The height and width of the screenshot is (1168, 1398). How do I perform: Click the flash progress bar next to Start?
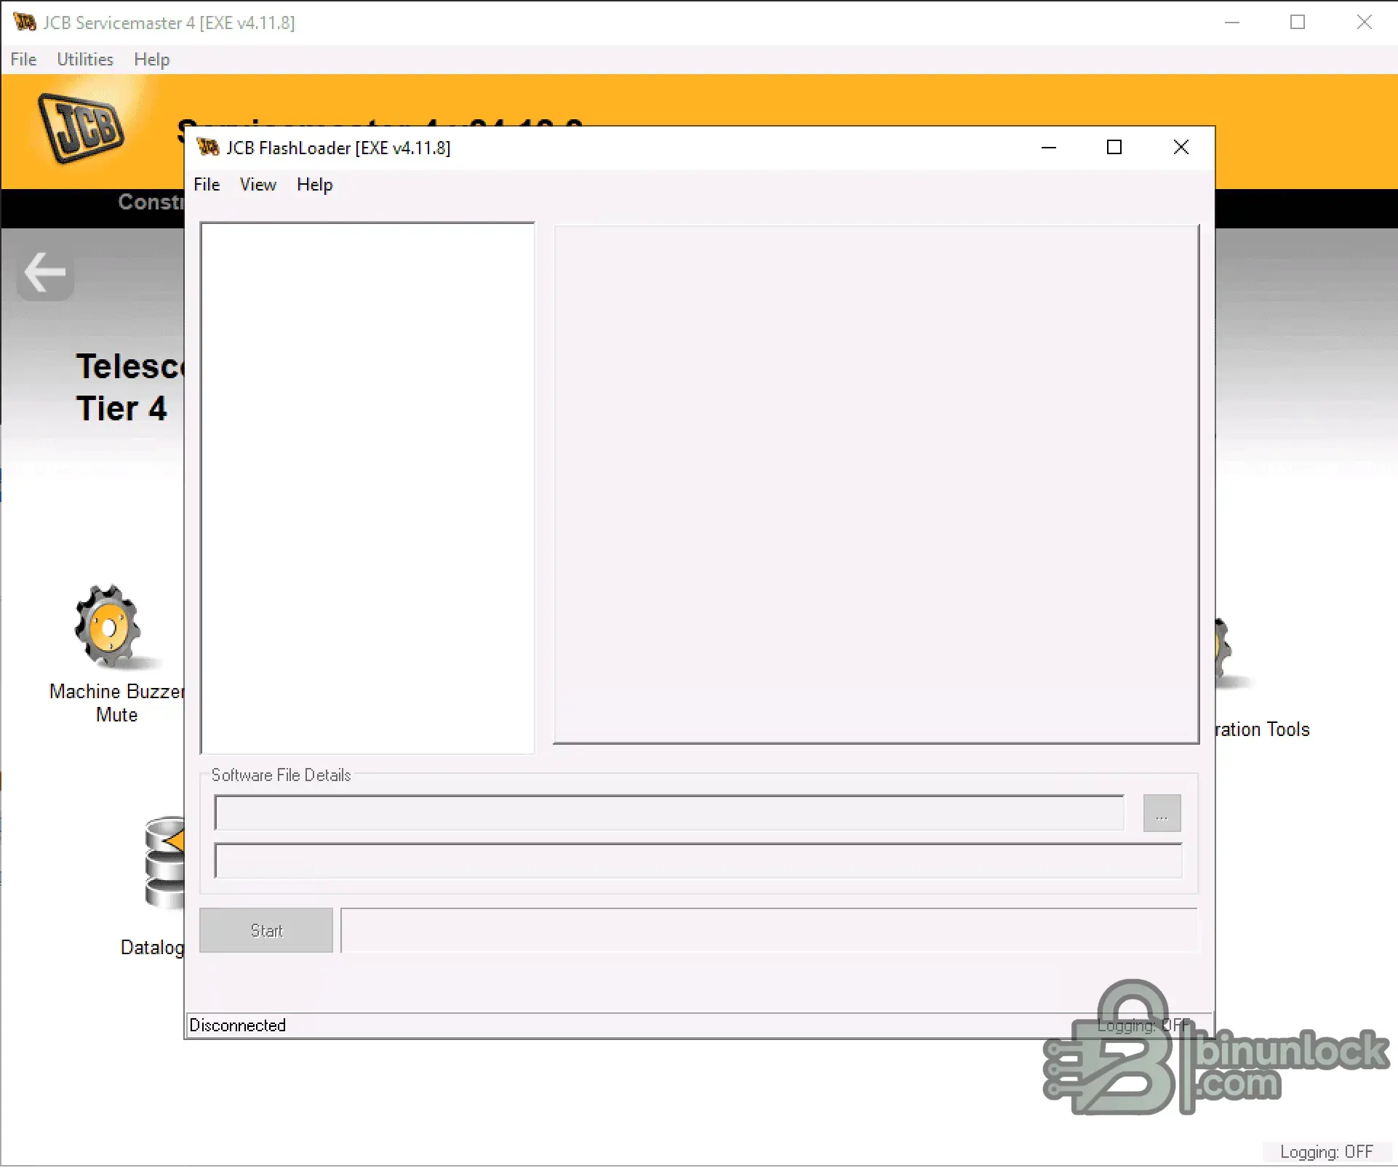click(769, 930)
